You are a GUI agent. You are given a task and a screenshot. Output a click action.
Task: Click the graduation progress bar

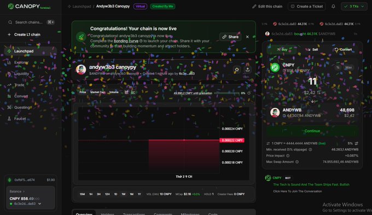point(226,93)
